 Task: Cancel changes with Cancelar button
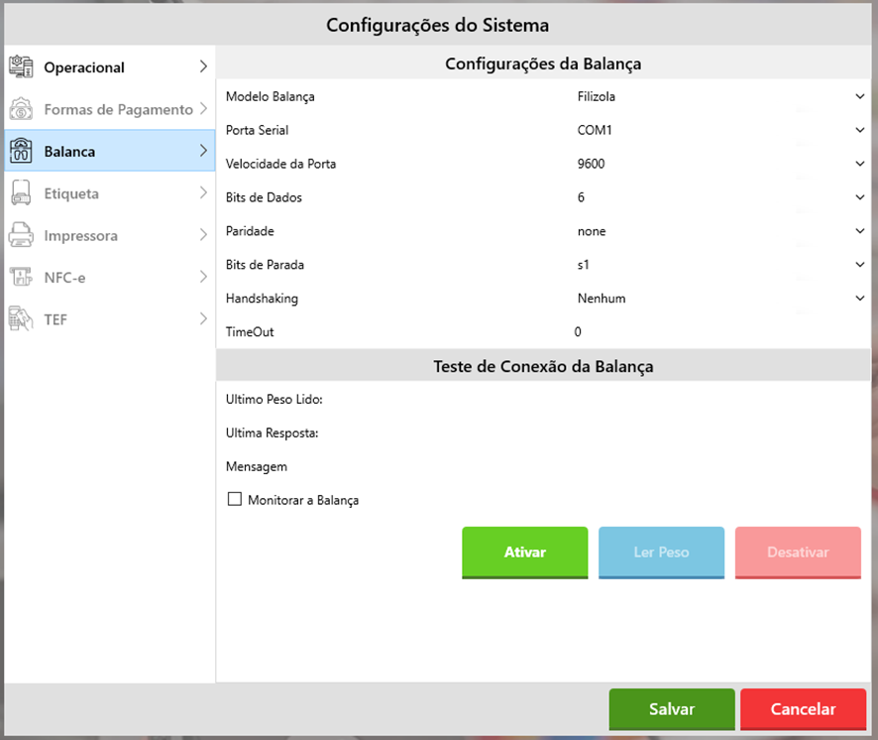803,709
